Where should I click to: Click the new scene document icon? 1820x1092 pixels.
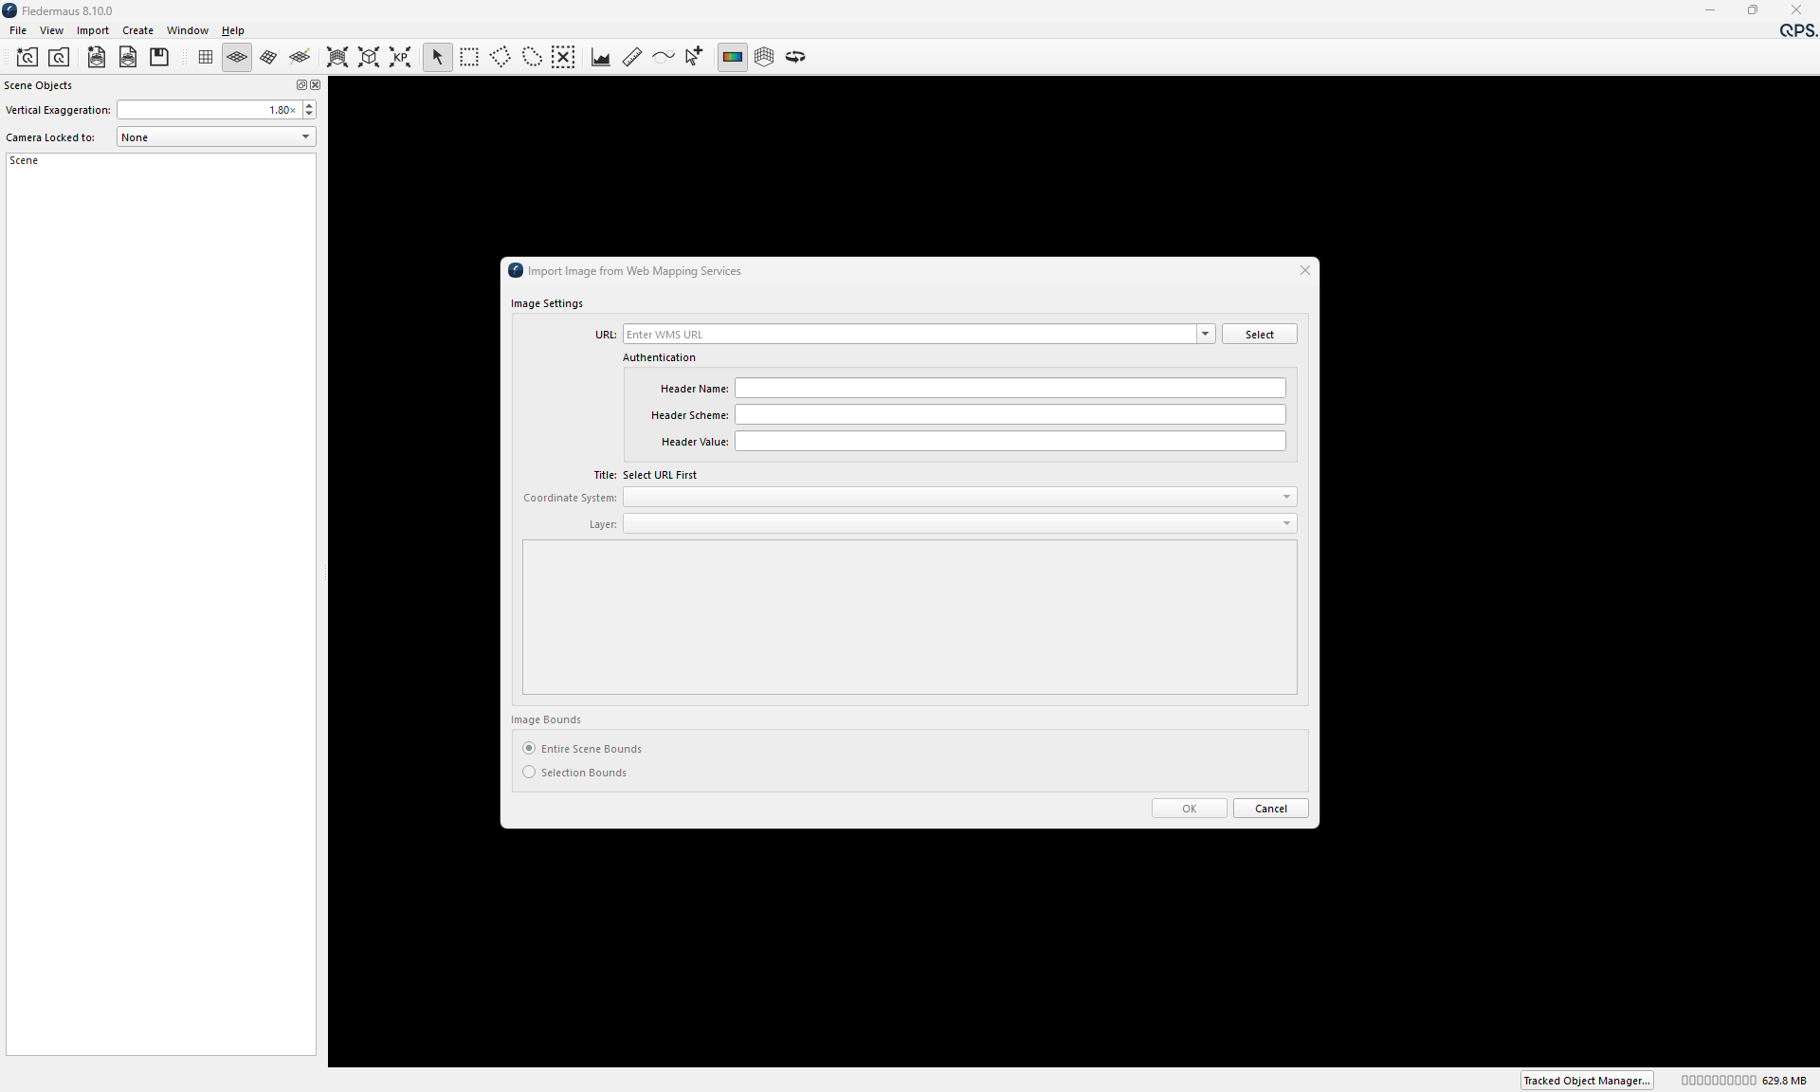(96, 57)
